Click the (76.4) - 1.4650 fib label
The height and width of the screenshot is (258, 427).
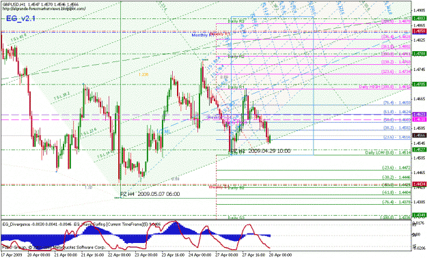point(397,103)
